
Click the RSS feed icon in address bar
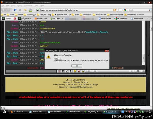pos(114,10)
